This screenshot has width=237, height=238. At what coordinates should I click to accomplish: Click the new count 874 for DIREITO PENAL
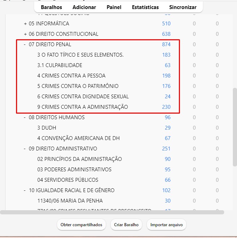tap(166, 44)
